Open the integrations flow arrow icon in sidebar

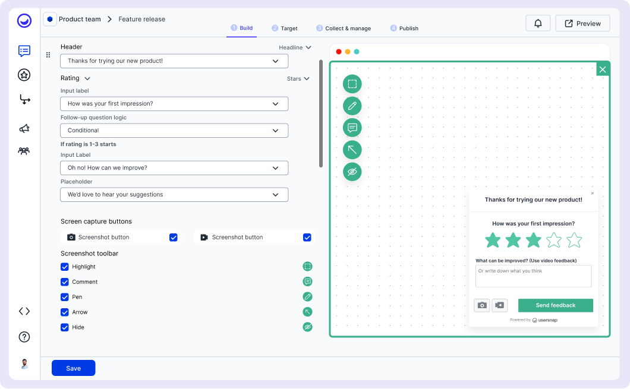[x=25, y=100]
